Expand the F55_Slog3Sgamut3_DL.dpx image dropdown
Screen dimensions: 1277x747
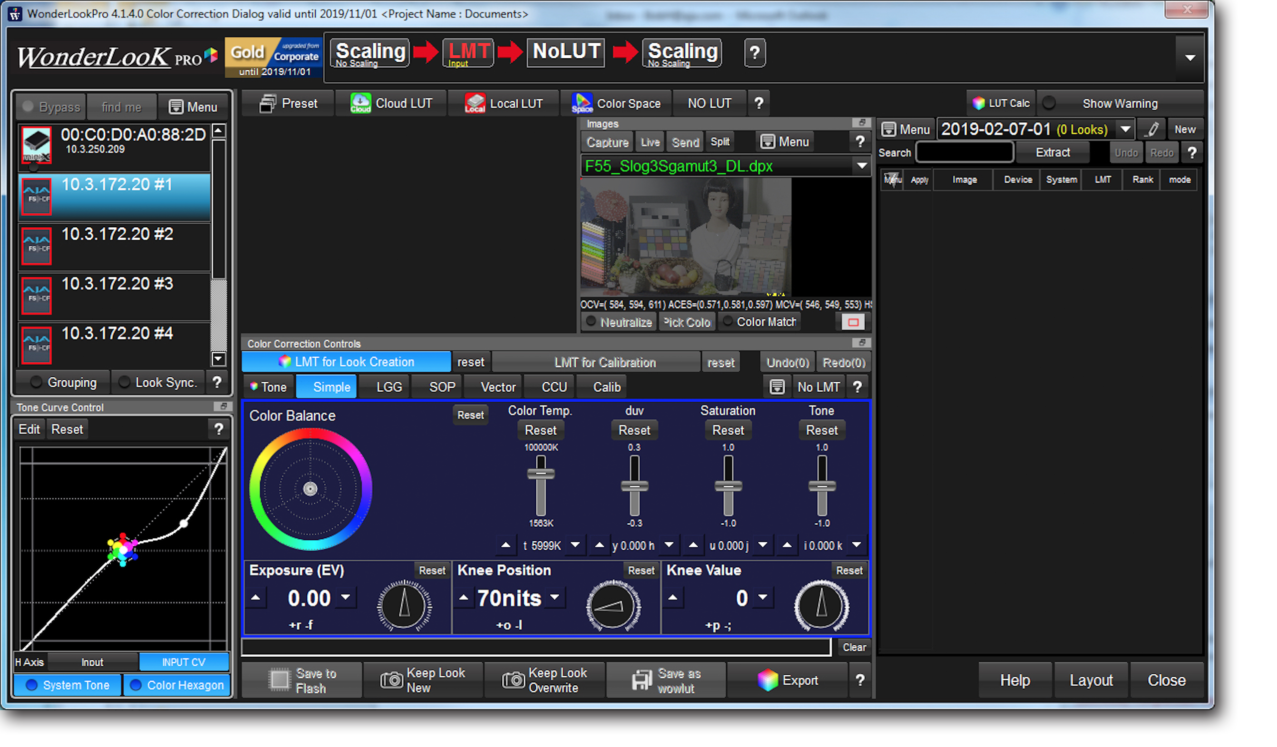pos(861,166)
